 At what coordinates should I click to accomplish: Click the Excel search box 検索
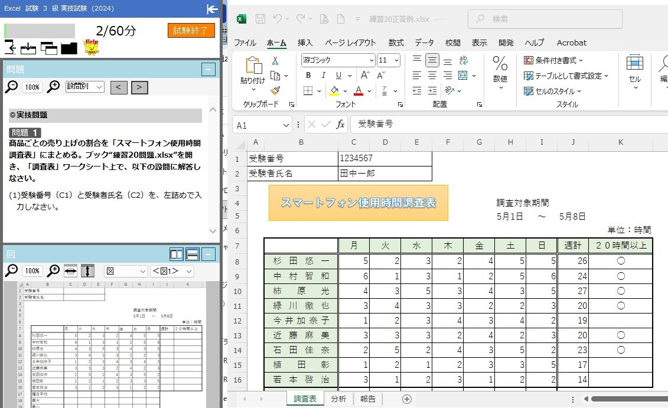tap(545, 19)
